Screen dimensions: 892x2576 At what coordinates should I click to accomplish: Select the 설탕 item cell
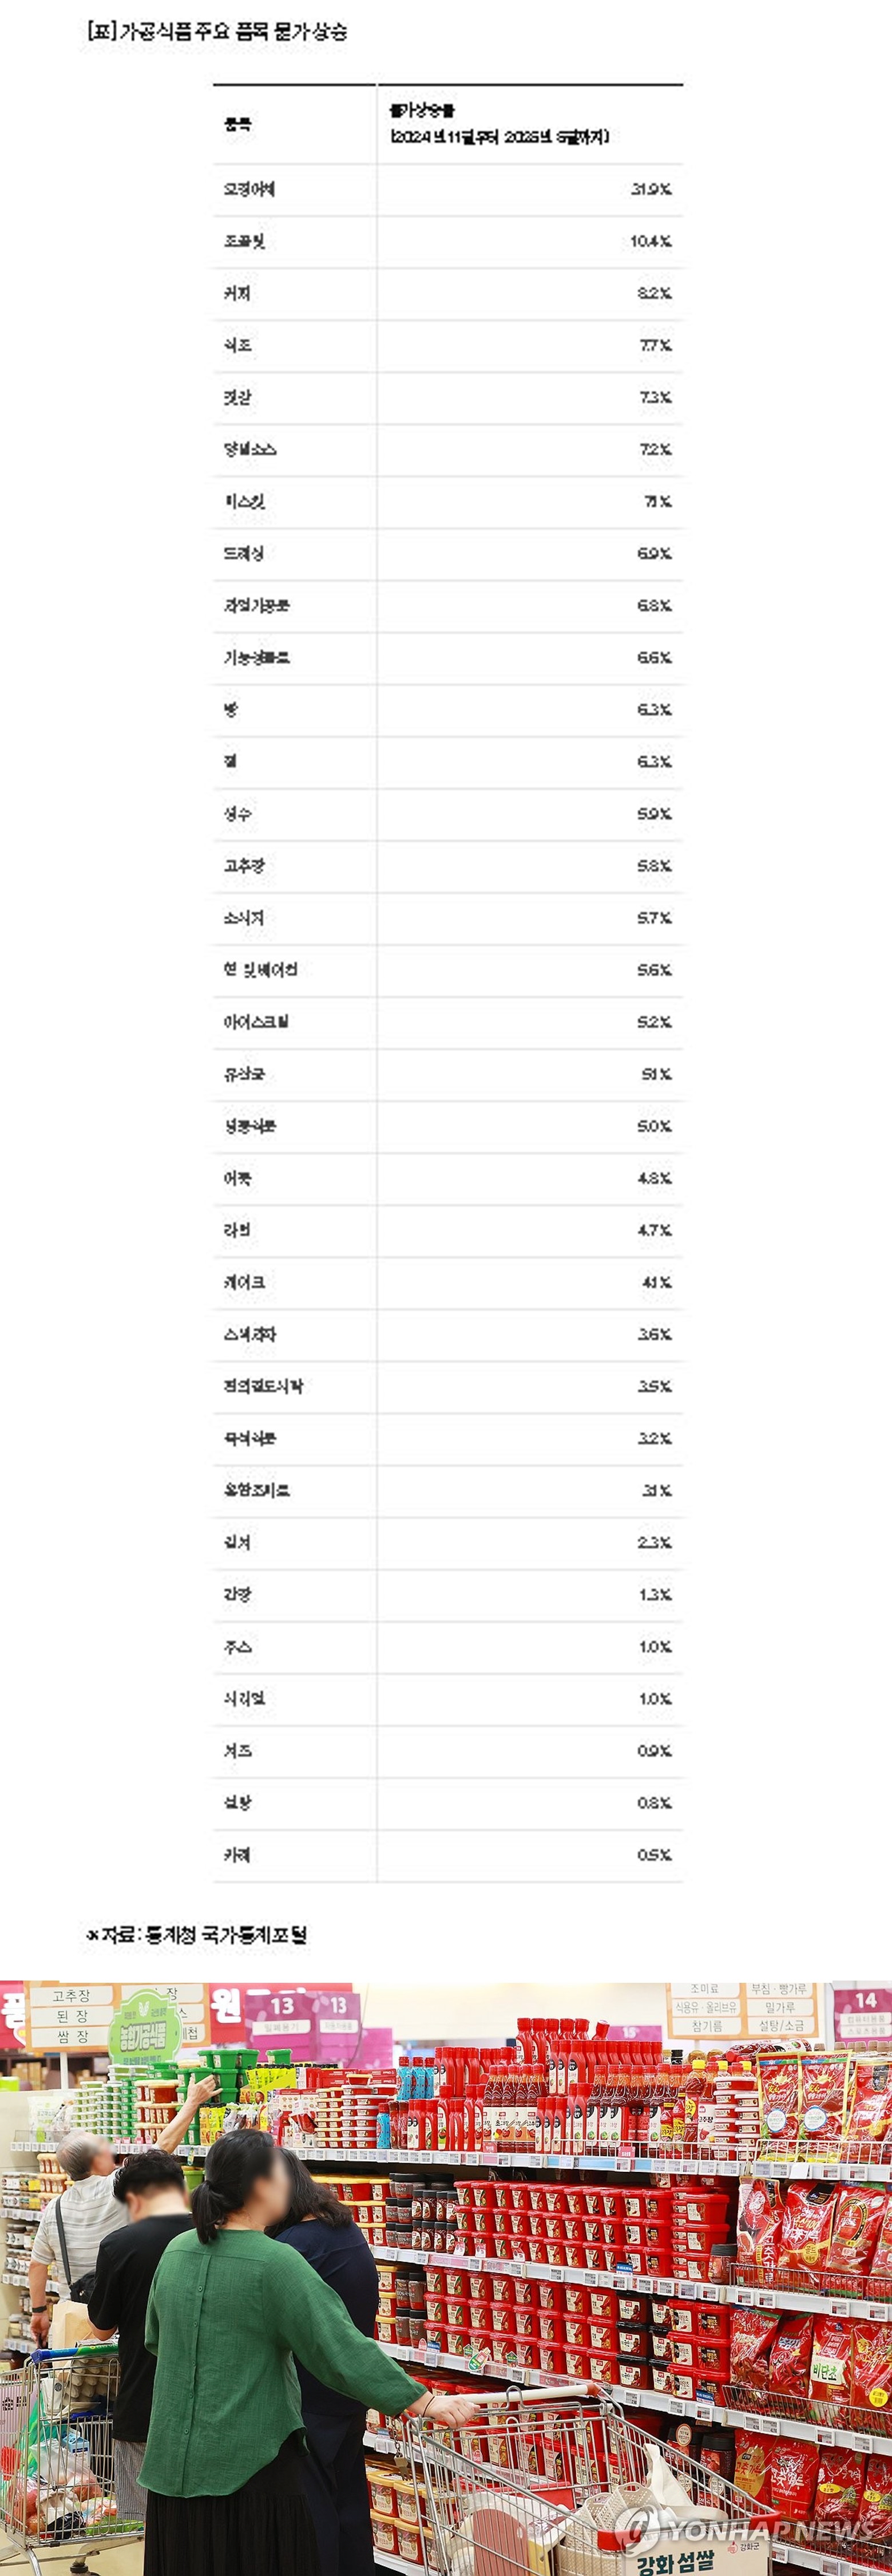pyautogui.click(x=237, y=1803)
